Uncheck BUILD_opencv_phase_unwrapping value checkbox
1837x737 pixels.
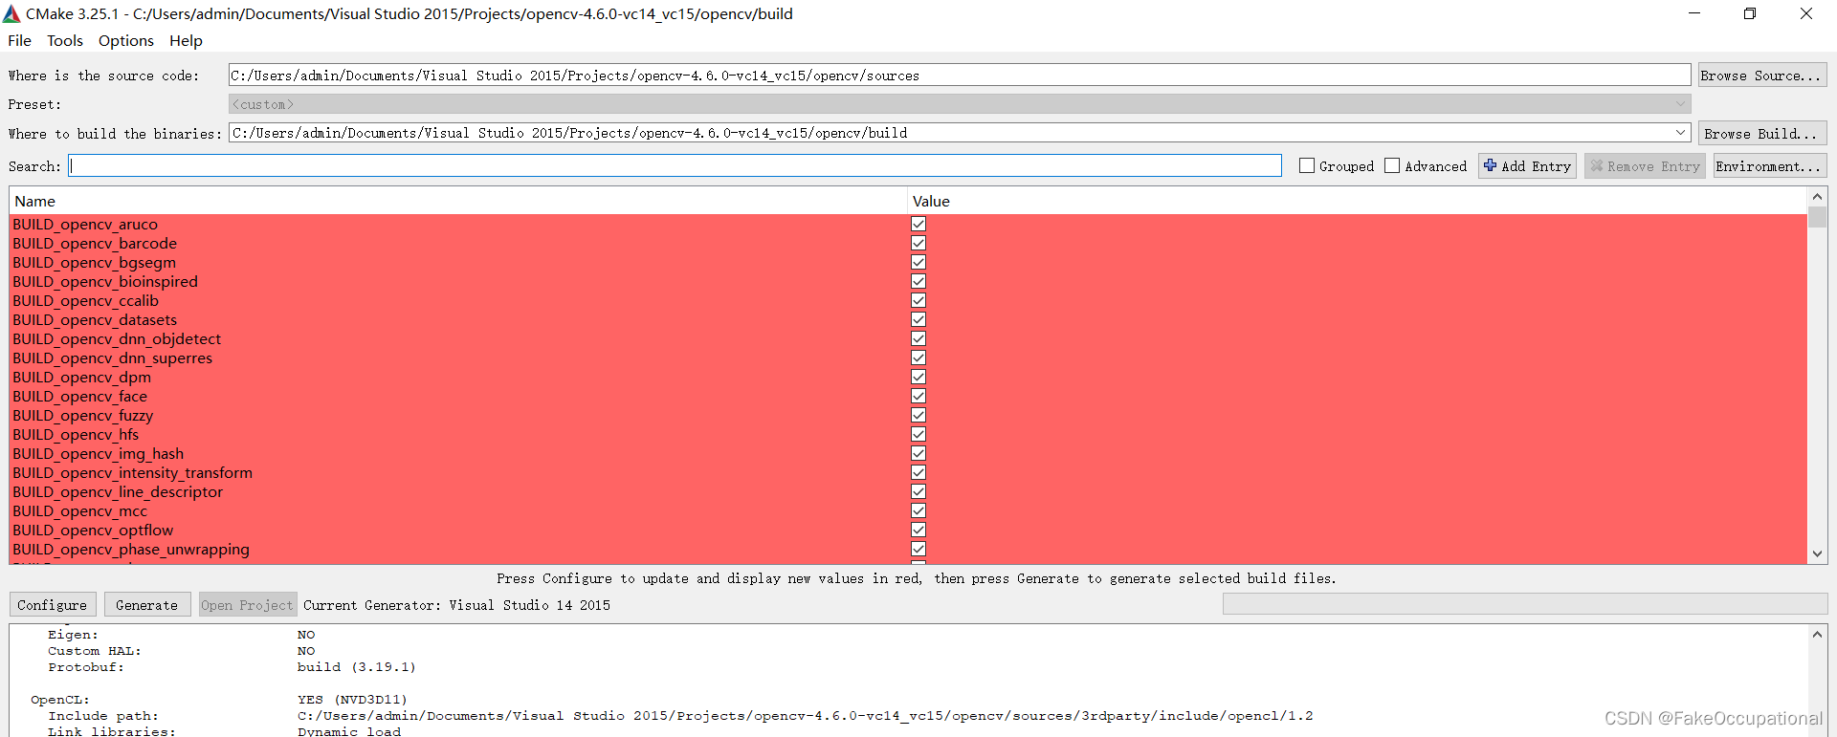(918, 549)
